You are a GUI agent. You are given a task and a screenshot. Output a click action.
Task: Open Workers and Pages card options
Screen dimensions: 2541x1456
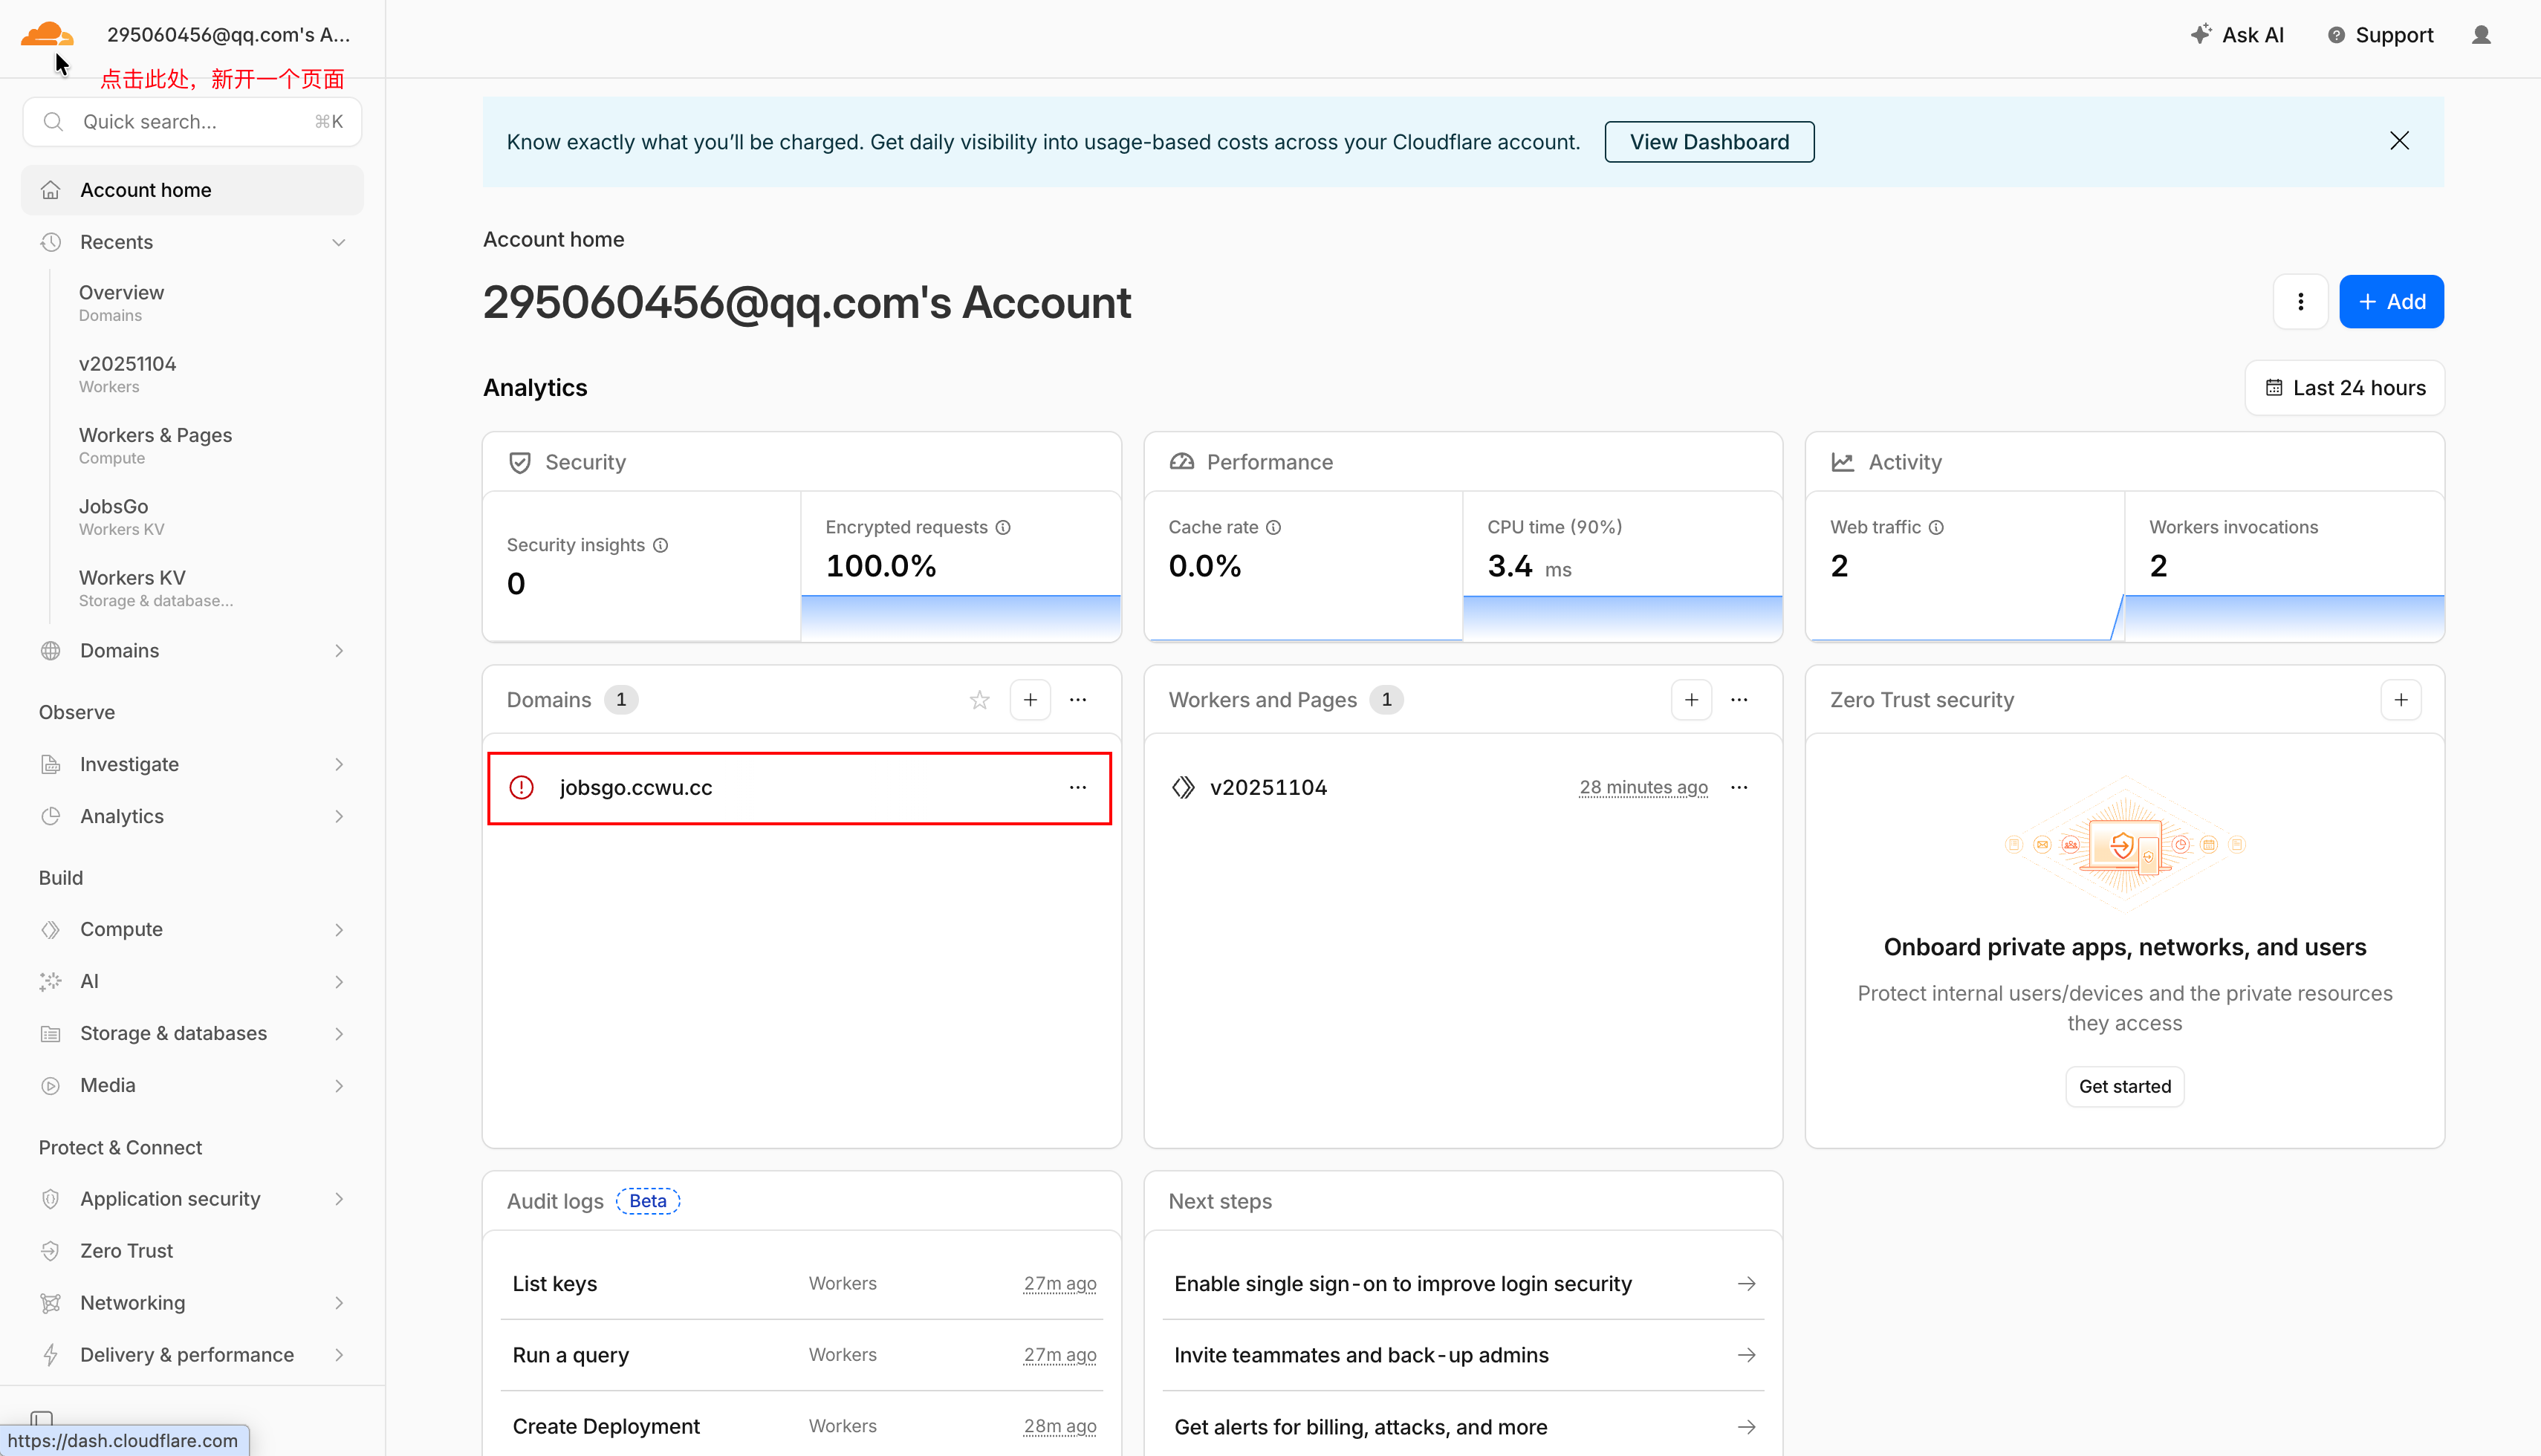coord(1739,700)
